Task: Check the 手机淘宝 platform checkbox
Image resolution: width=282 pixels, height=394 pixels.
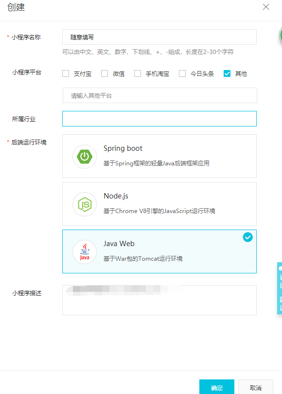Action: tap(138, 73)
